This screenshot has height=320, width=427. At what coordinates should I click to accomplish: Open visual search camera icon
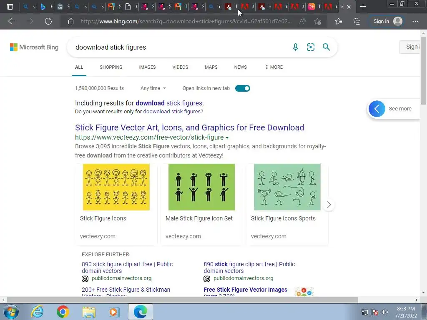[x=310, y=47]
